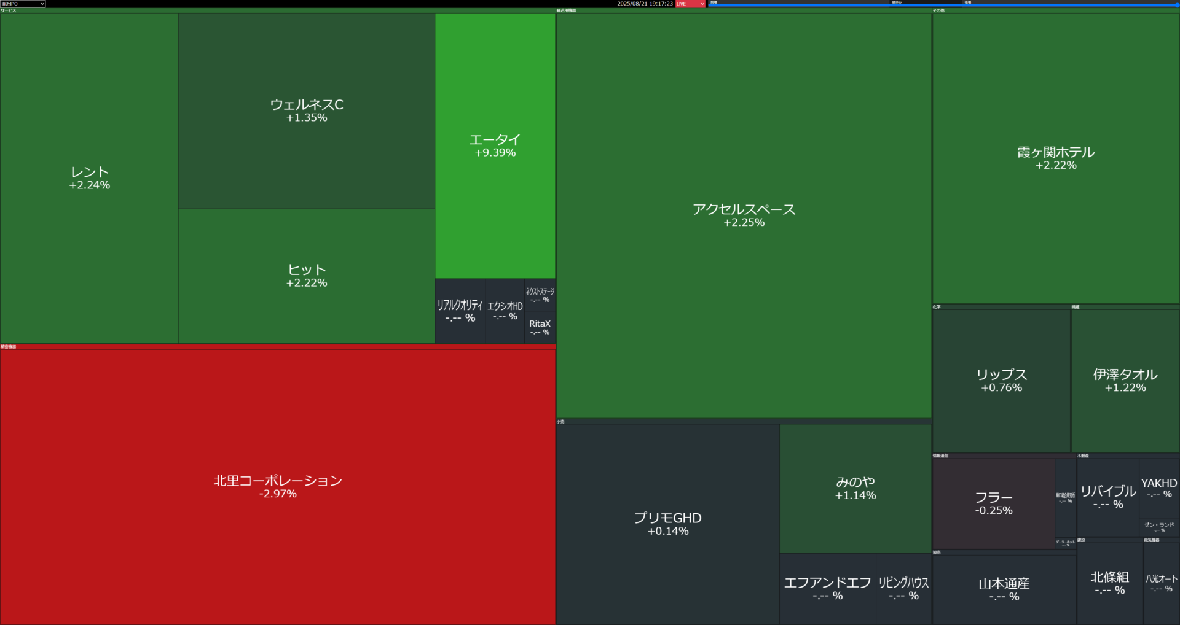Select the アクセルスペース +2.25% tile
Screen dimensions: 1180x625
tap(744, 215)
